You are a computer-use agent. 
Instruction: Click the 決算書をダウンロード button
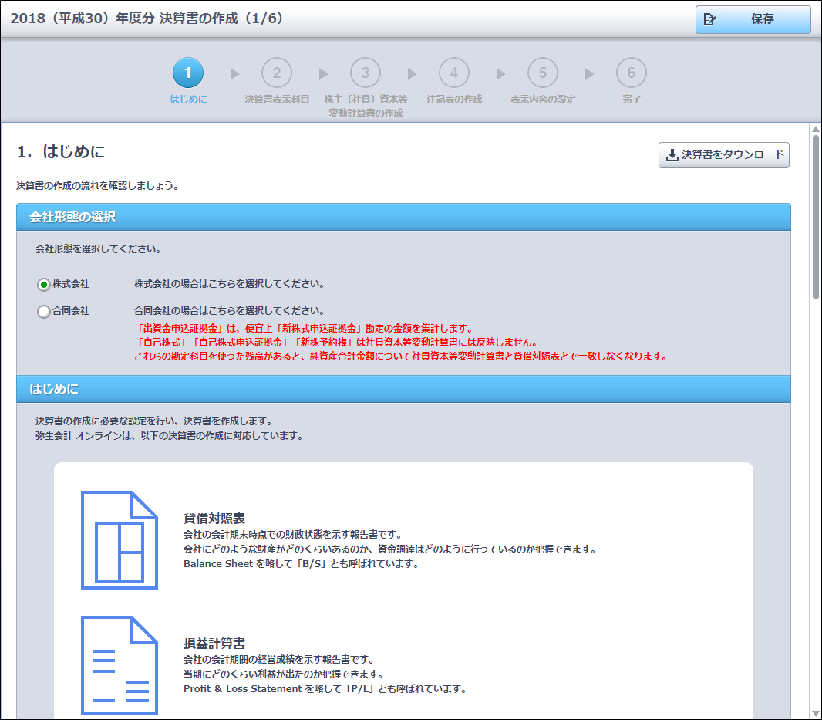(723, 154)
